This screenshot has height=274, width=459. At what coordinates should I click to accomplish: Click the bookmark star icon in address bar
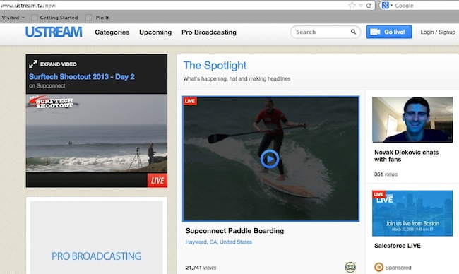352,5
